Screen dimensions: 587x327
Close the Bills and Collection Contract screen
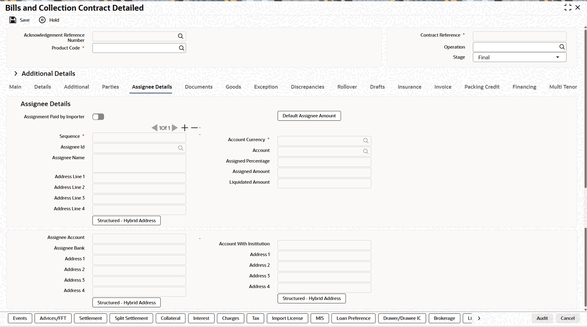pos(578,7)
